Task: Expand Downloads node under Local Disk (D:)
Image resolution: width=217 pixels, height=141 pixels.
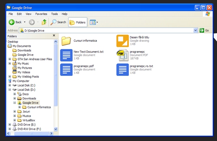Action: point(14,98)
